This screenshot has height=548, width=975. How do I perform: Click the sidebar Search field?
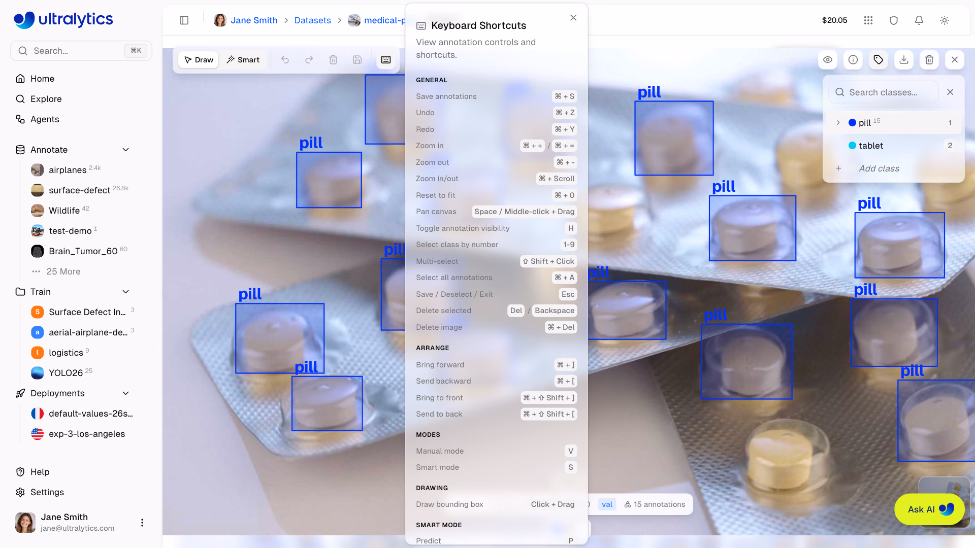[81, 51]
